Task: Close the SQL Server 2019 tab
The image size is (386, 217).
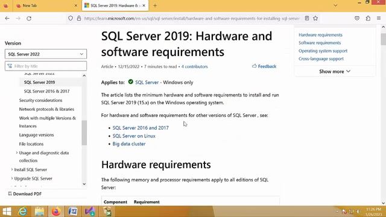Action: (144, 5)
